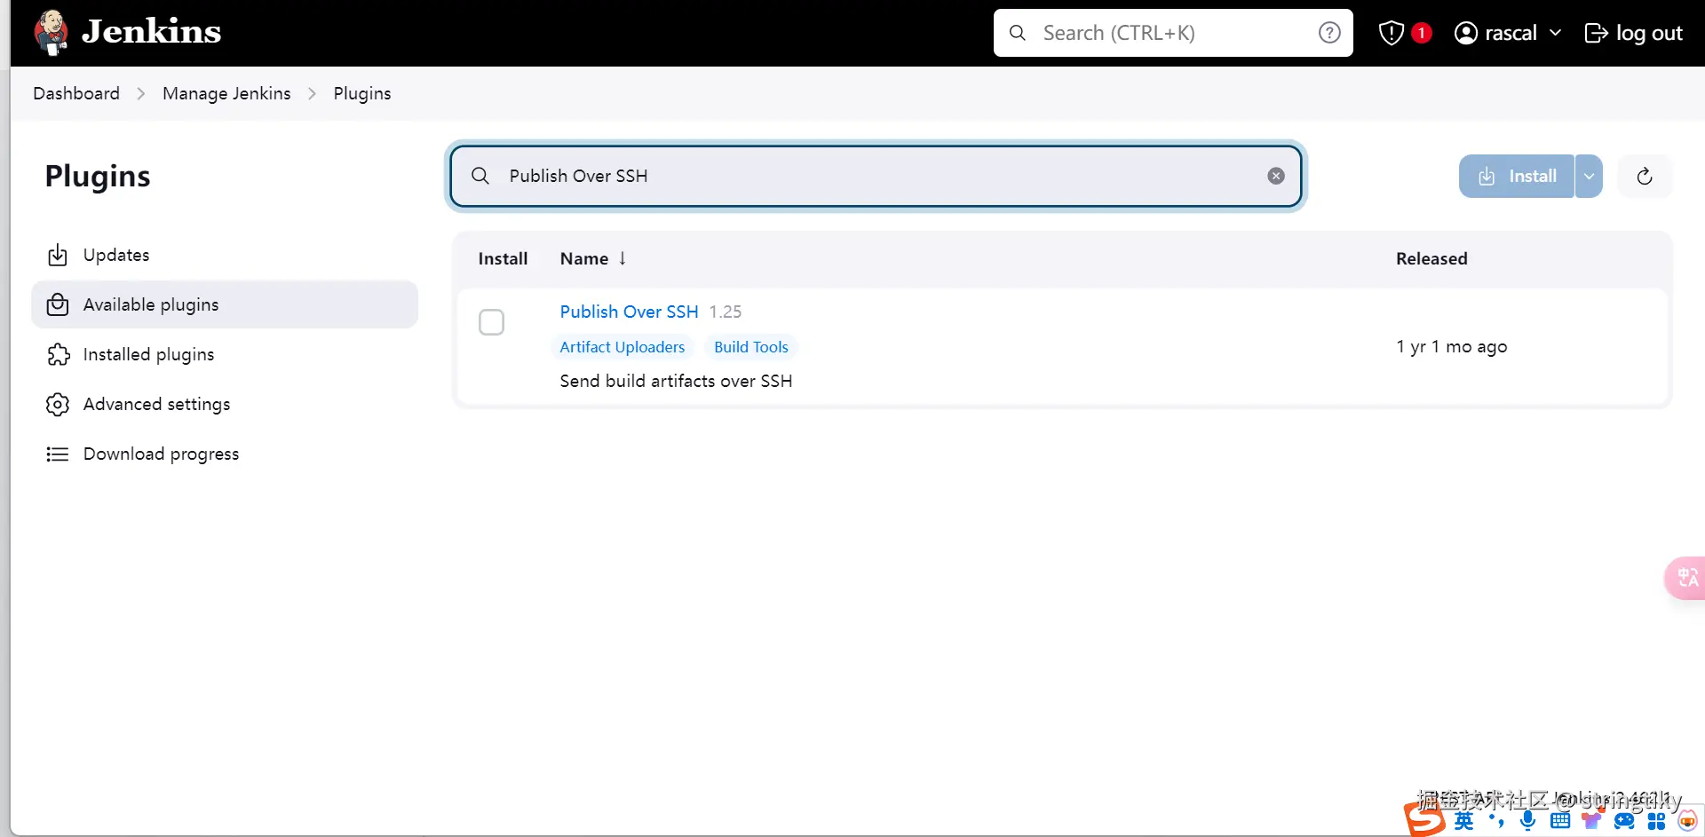Screen dimensions: 1705x837
Task: Filter by the Artifact Uploaders tag
Action: [623, 347]
